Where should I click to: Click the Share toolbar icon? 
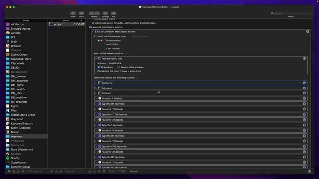pos(73,13)
